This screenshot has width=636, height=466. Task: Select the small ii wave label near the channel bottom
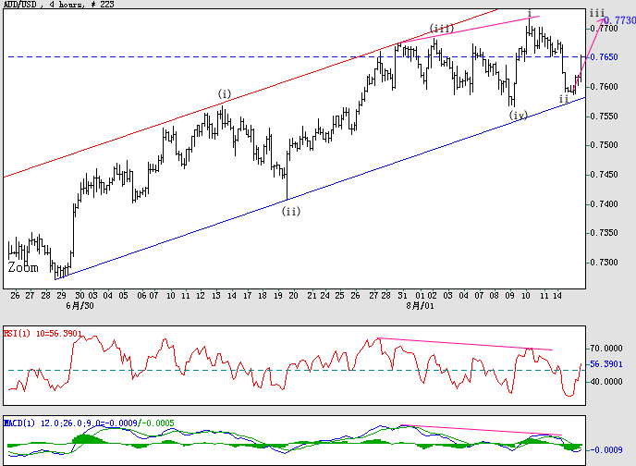click(564, 99)
